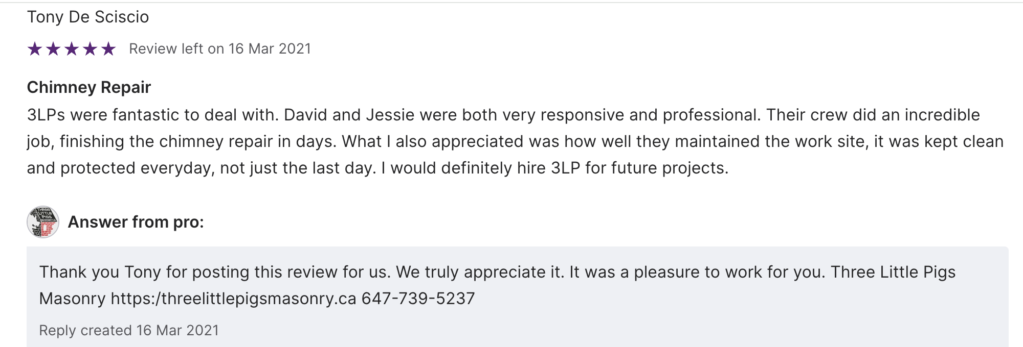This screenshot has width=1023, height=347.
Task: Click the "Review left on 16 Mar 2021" date
Action: coord(220,49)
